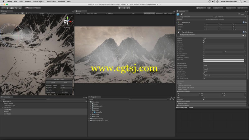Screen dimensions: 249x140
Task: Click Maximize On Play button
Action: pyautogui.click(x=149, y=13)
